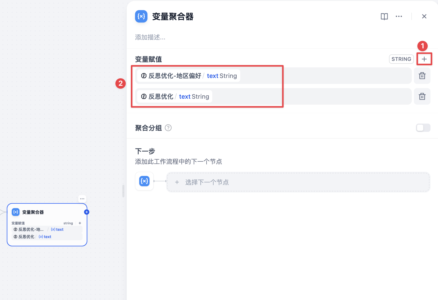Image resolution: width=438 pixels, height=300 pixels.
Task: Open the 反思优化-地区偏好 text variable selector
Action: coord(189,76)
